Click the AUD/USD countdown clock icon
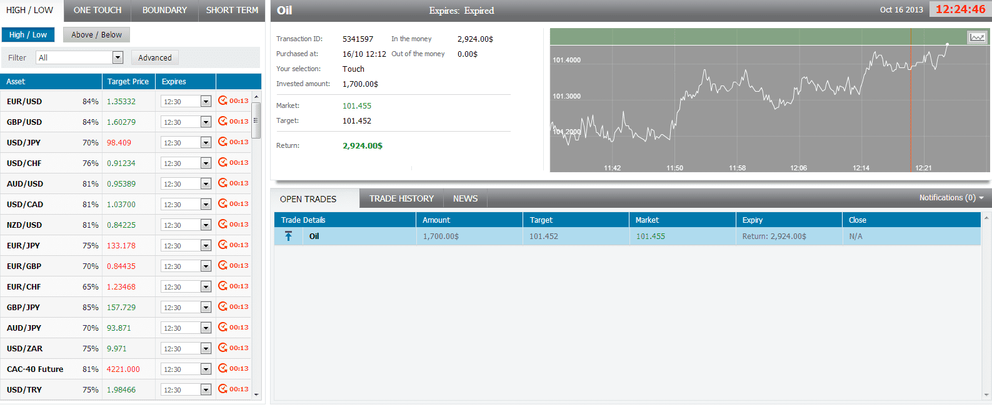Screen dimensions: 992x410 [223, 183]
